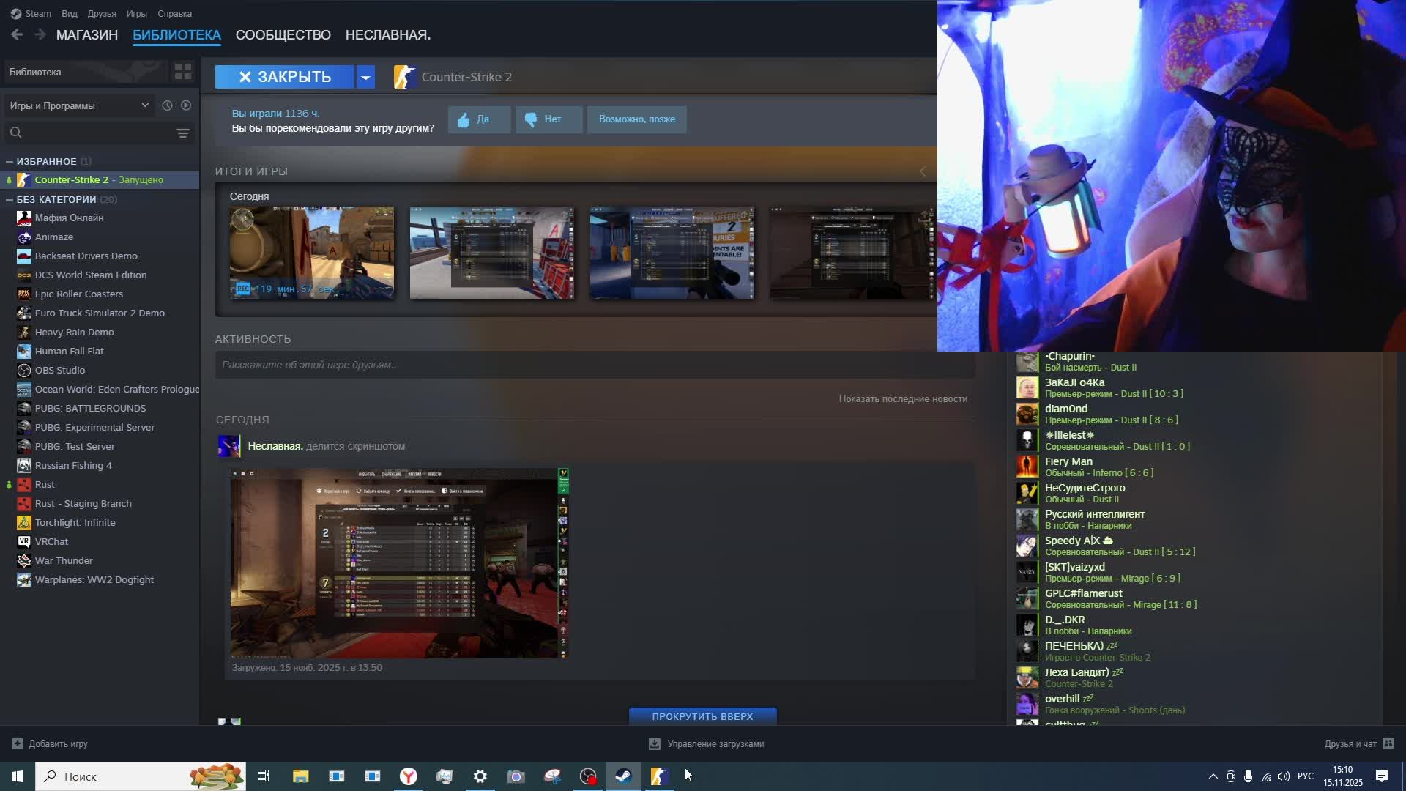
Task: Select Russian Fishing 4 in library
Action: 73,465
